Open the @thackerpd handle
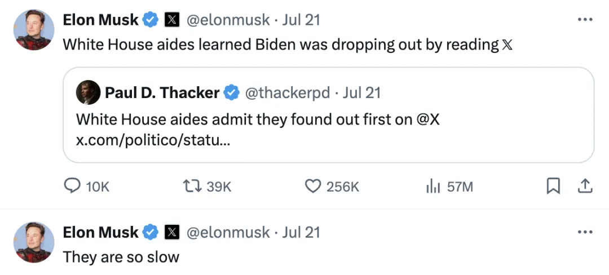609x275 pixels. pyautogui.click(x=287, y=92)
